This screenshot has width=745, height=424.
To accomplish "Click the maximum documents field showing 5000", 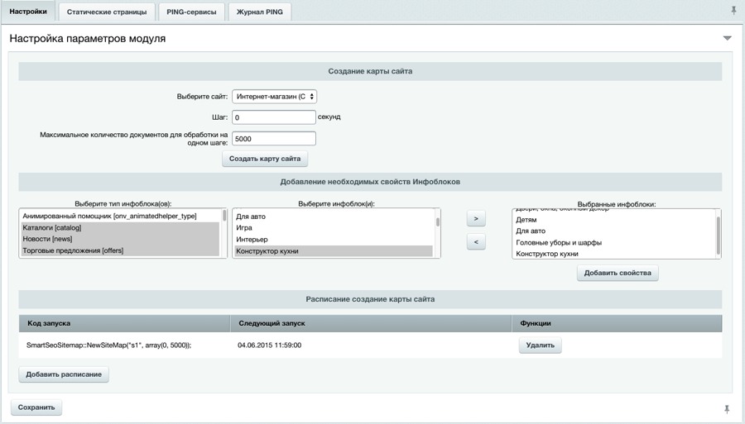I will (x=274, y=139).
